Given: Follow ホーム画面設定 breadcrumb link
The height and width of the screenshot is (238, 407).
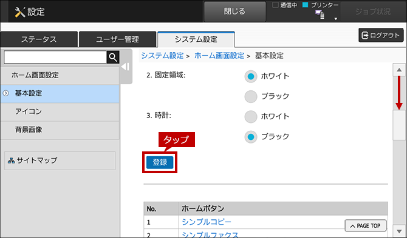Looking at the screenshot, I should pos(219,56).
